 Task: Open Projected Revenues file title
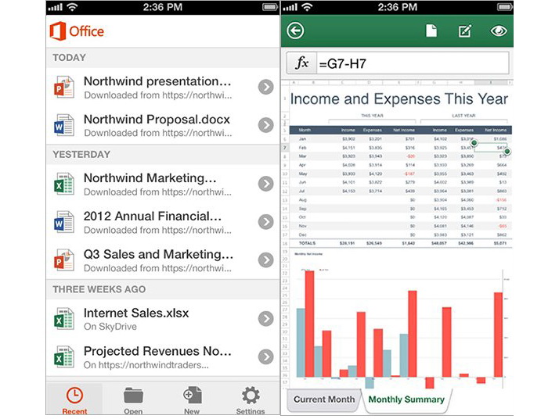157,351
